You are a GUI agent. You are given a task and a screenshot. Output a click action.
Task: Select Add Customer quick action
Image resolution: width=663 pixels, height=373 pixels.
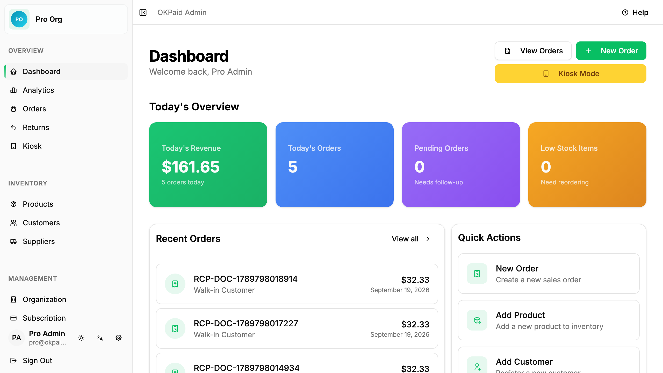click(x=549, y=360)
